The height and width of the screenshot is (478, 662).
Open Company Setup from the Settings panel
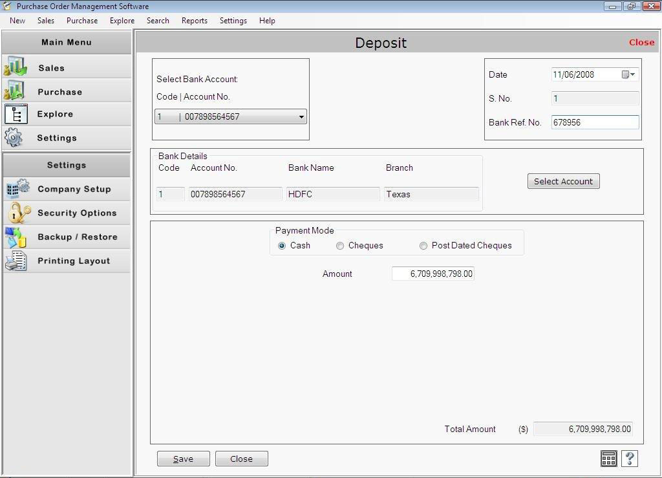(18, 188)
